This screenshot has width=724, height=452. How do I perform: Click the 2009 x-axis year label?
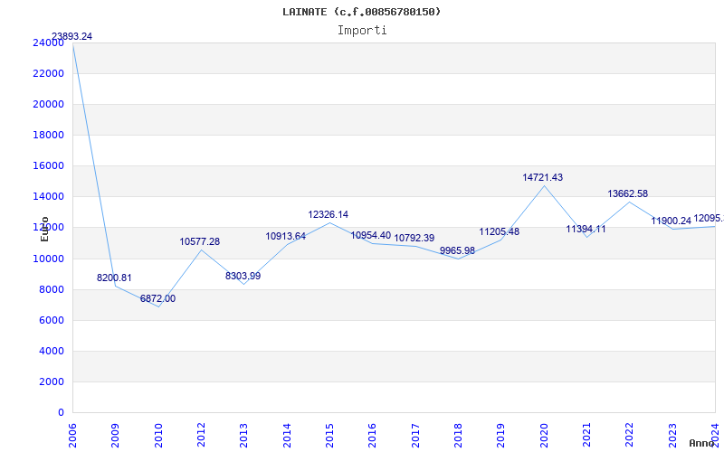115,436
